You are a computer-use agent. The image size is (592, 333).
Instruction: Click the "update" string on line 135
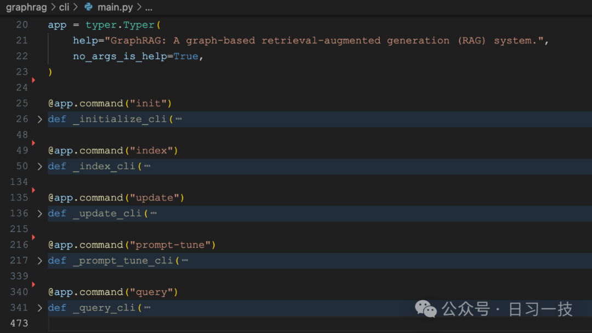(155, 197)
